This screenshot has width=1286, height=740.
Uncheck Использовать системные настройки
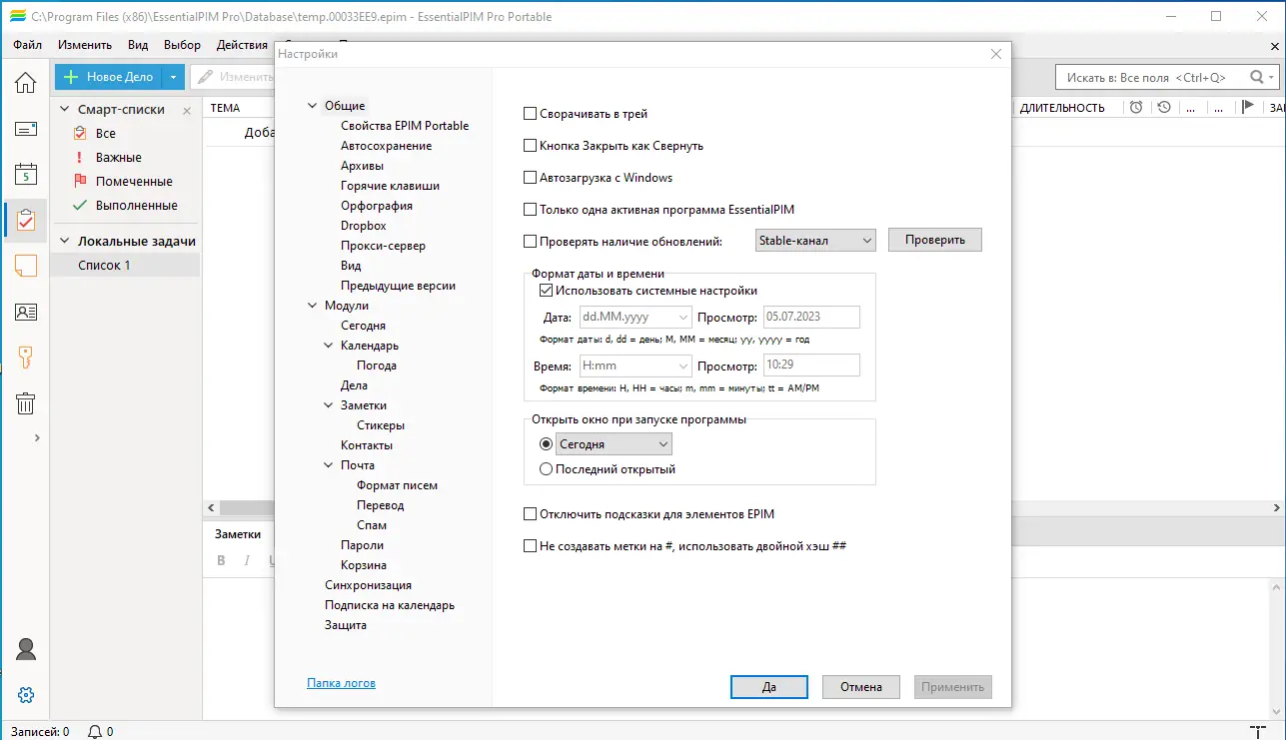point(546,291)
